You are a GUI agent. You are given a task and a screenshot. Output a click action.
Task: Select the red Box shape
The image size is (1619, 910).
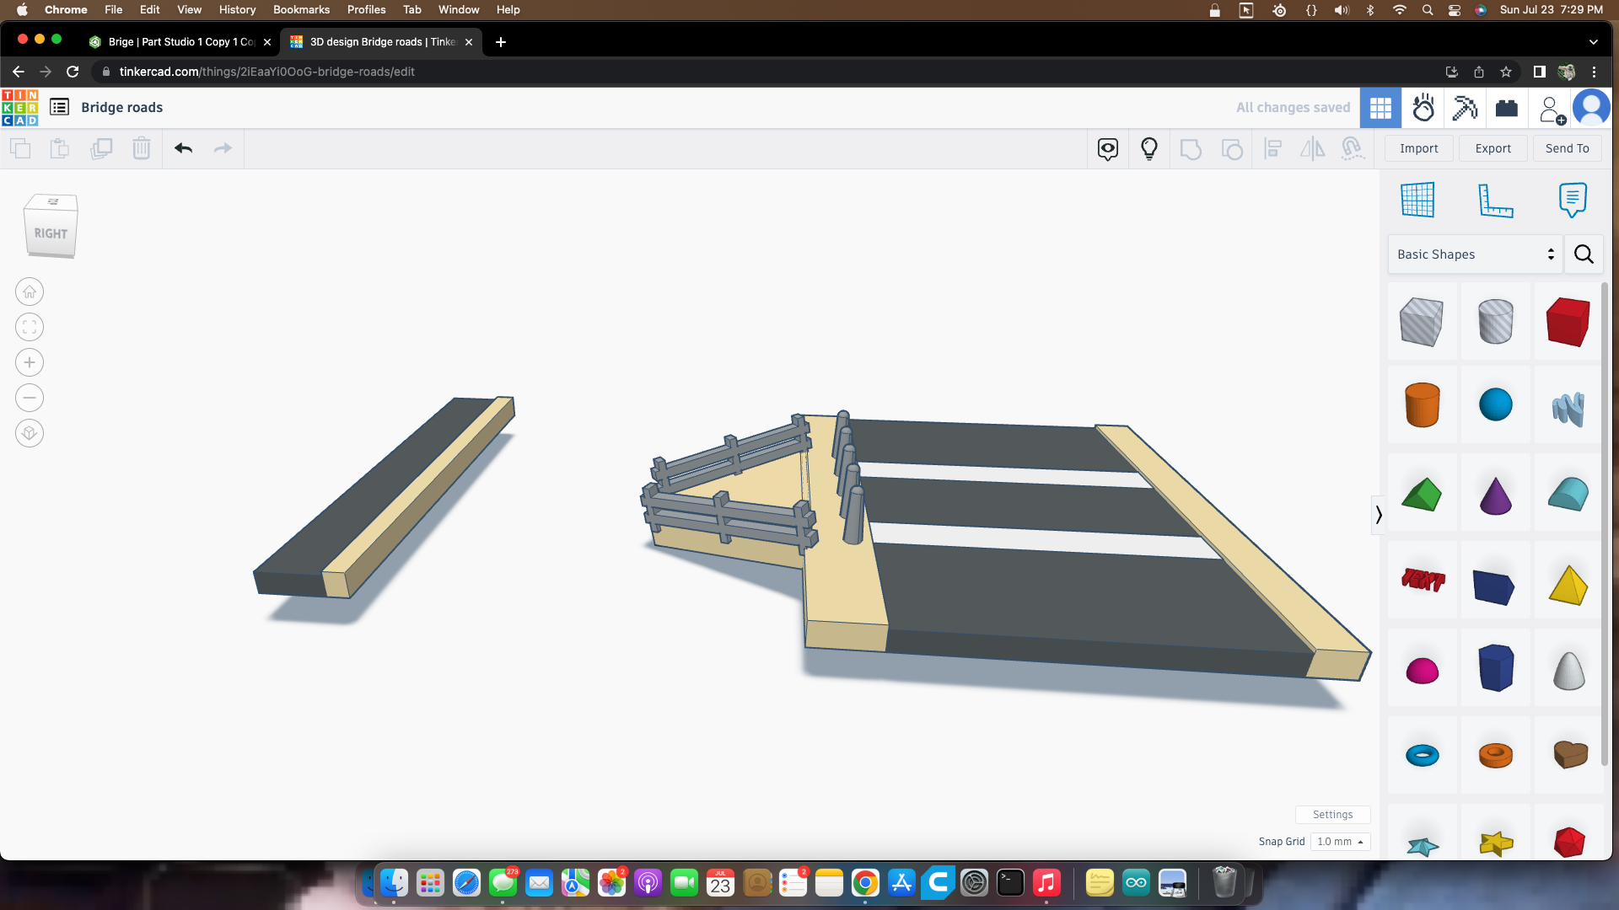(x=1568, y=322)
